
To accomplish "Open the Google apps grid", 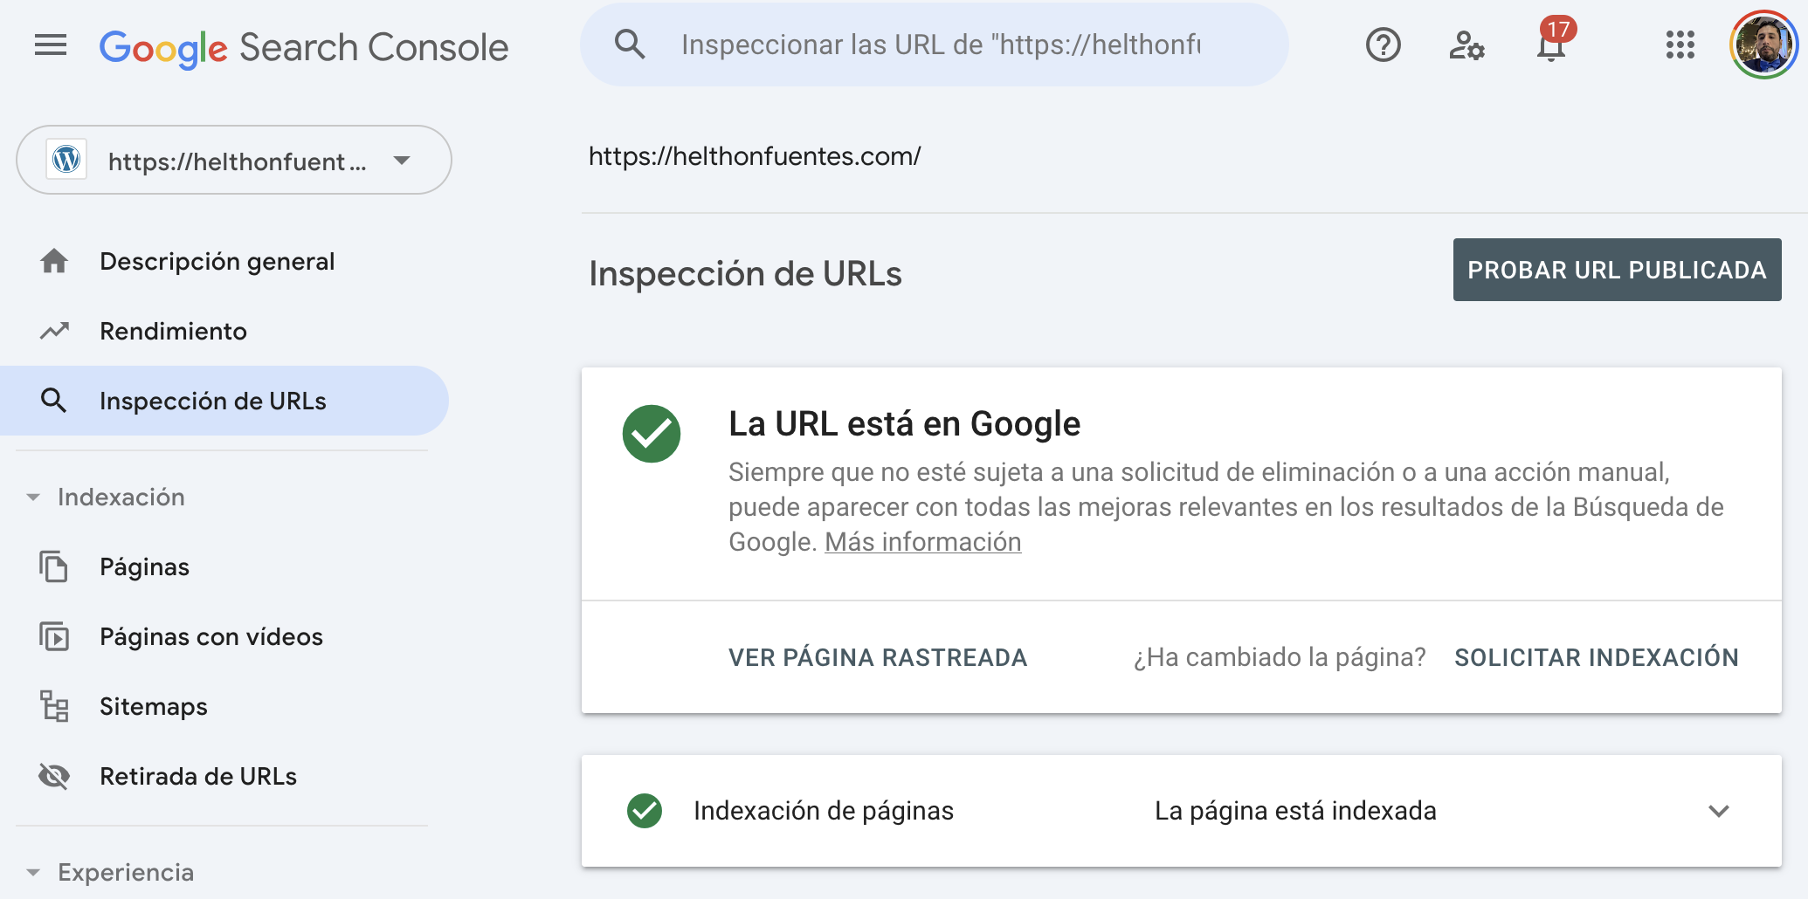I will pos(1680,45).
